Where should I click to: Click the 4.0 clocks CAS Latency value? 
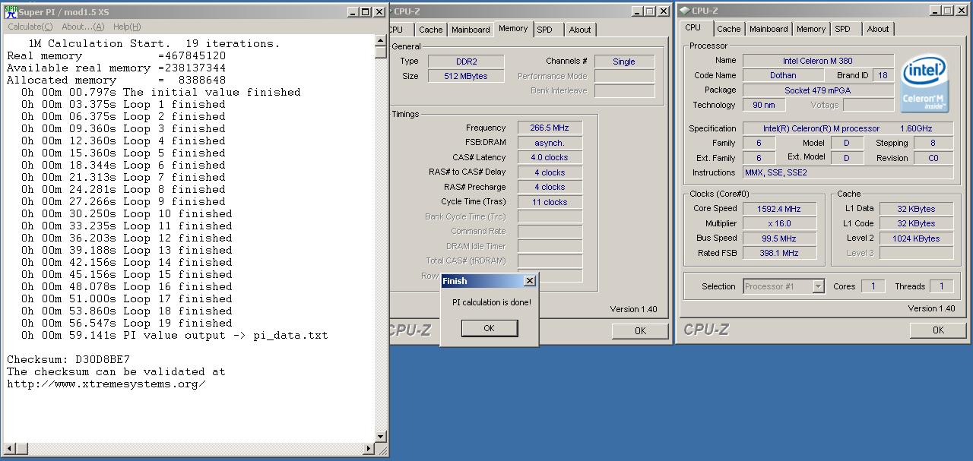coord(550,157)
